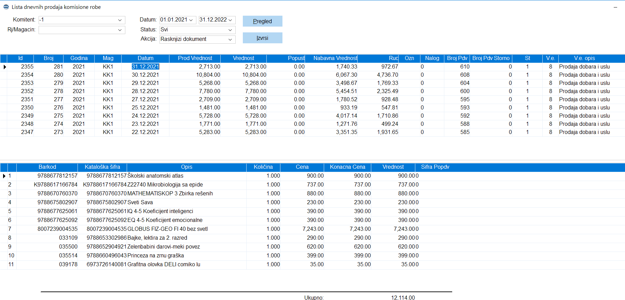Select the GLOBUS FIZ-GEO item row

(167, 229)
